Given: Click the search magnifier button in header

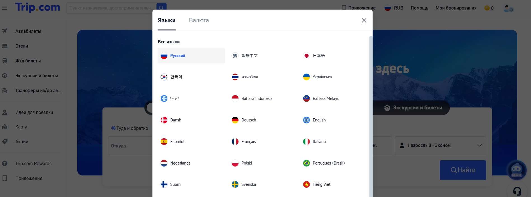Looking at the screenshot, I should pos(161,8).
